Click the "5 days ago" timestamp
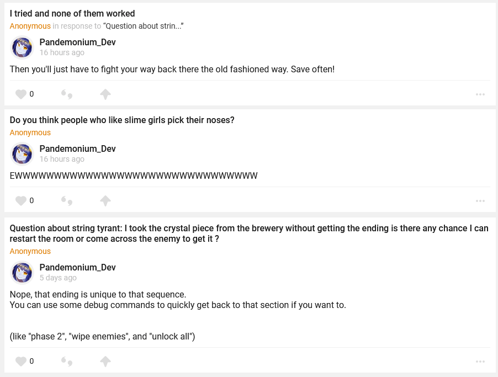This screenshot has height=377, width=498. click(x=58, y=278)
